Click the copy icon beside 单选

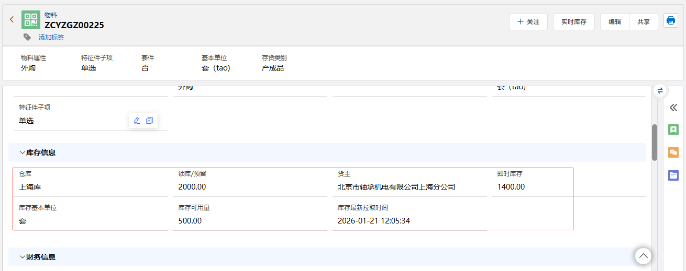coord(150,121)
